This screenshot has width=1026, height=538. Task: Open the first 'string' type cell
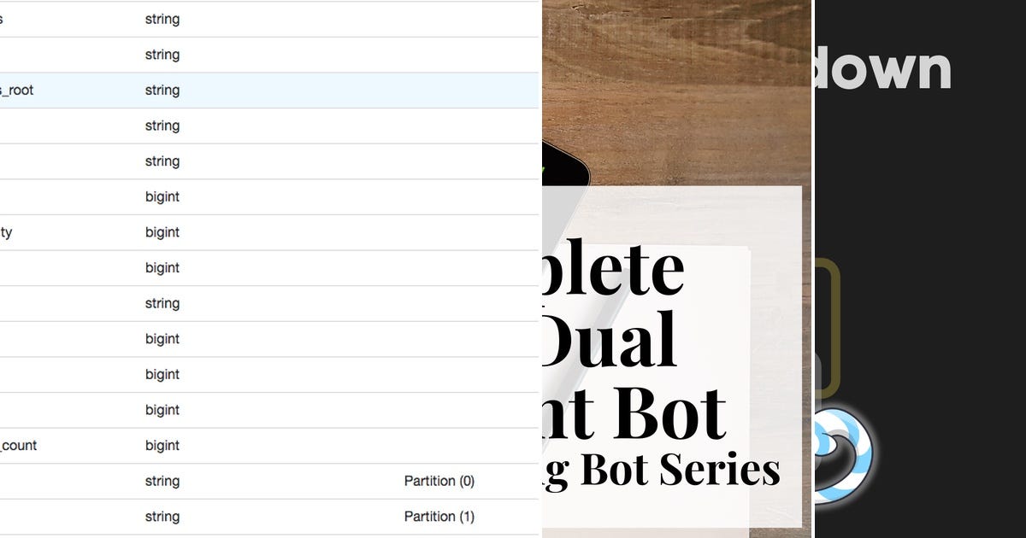click(162, 19)
